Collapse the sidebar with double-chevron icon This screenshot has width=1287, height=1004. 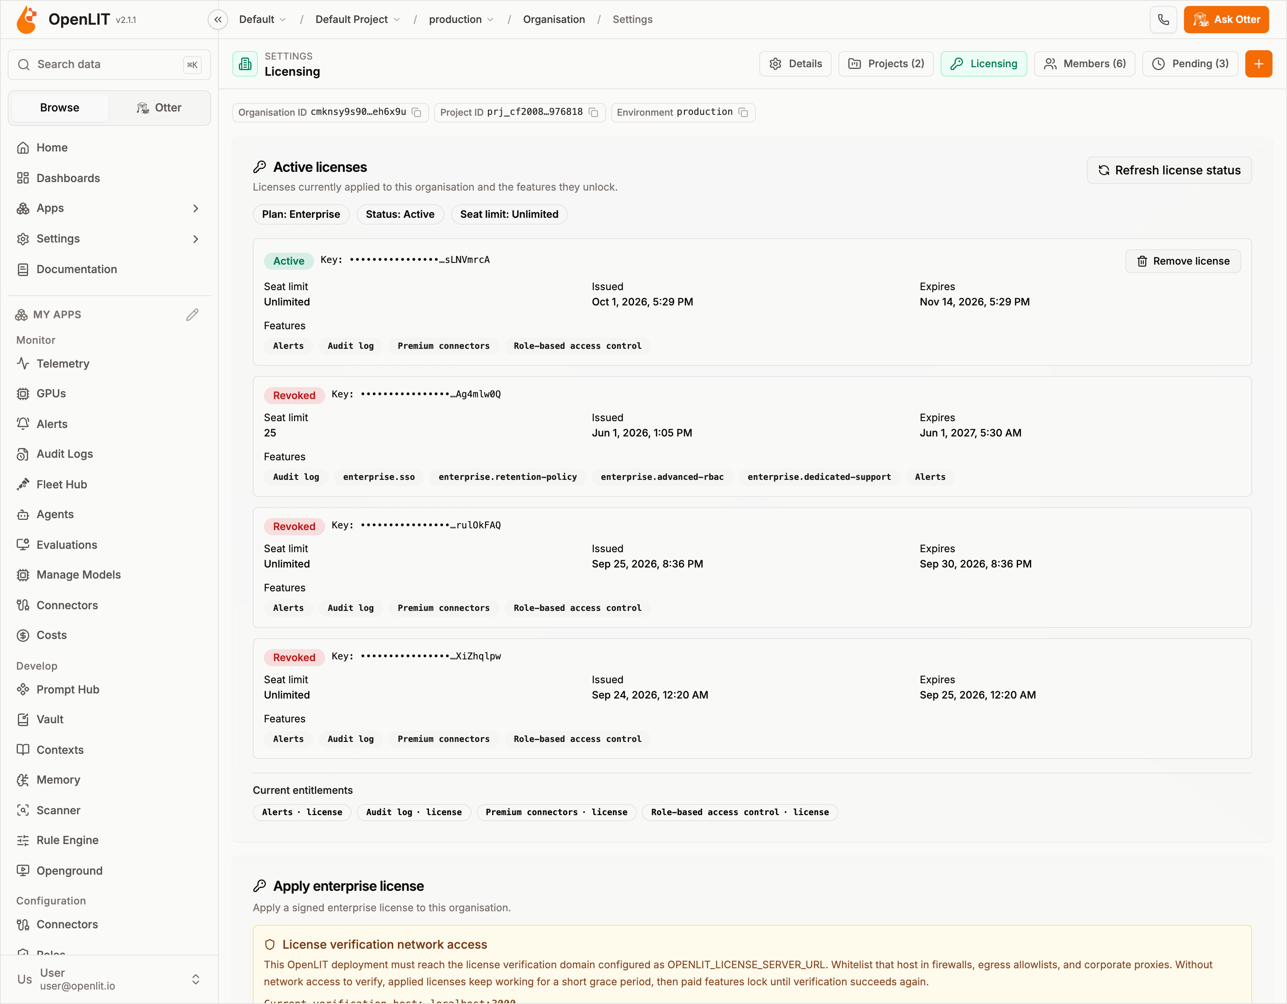tap(217, 20)
